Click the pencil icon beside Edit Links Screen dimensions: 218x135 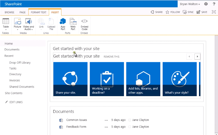tap(6, 102)
